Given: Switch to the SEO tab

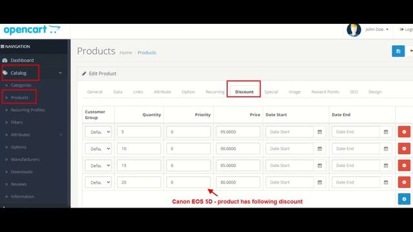Looking at the screenshot, I should [x=354, y=92].
